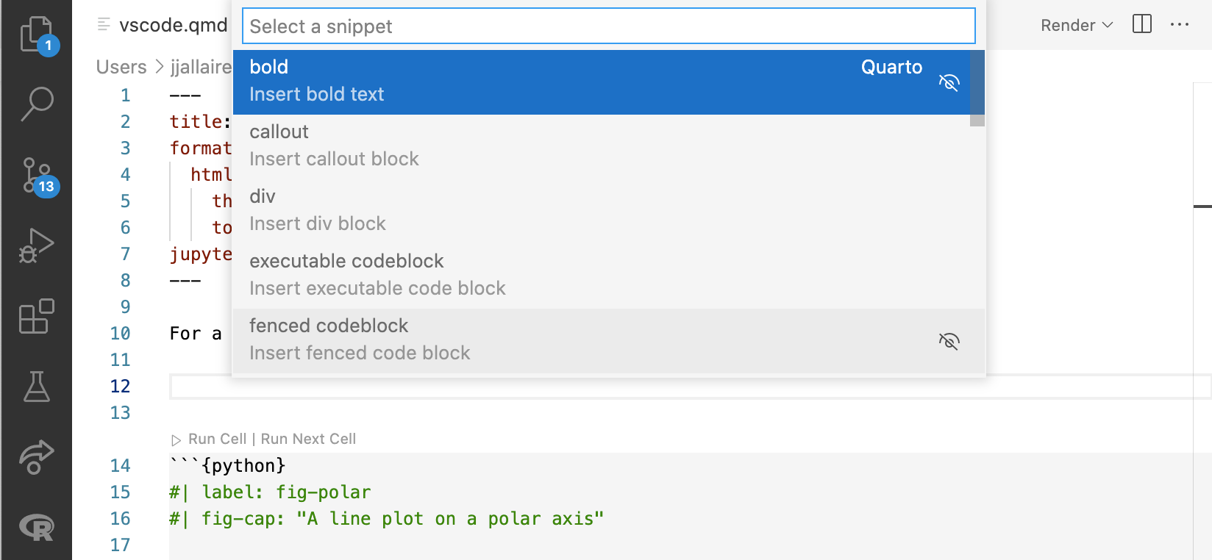
Task: Select the vscode.qmd editor tab
Action: point(173,24)
